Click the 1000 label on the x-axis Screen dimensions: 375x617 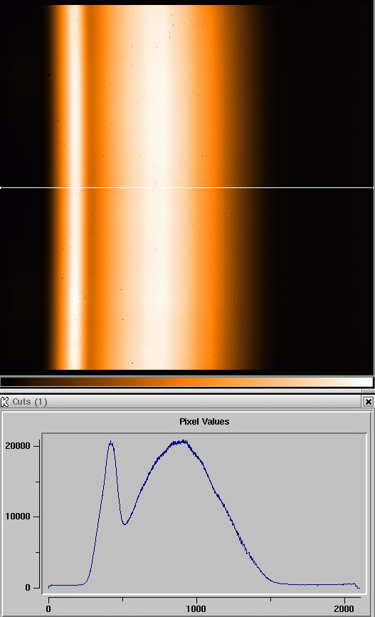click(x=196, y=608)
